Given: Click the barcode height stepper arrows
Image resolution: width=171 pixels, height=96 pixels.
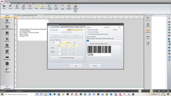Looking at the screenshot, I should pyautogui.click(x=60, y=43).
